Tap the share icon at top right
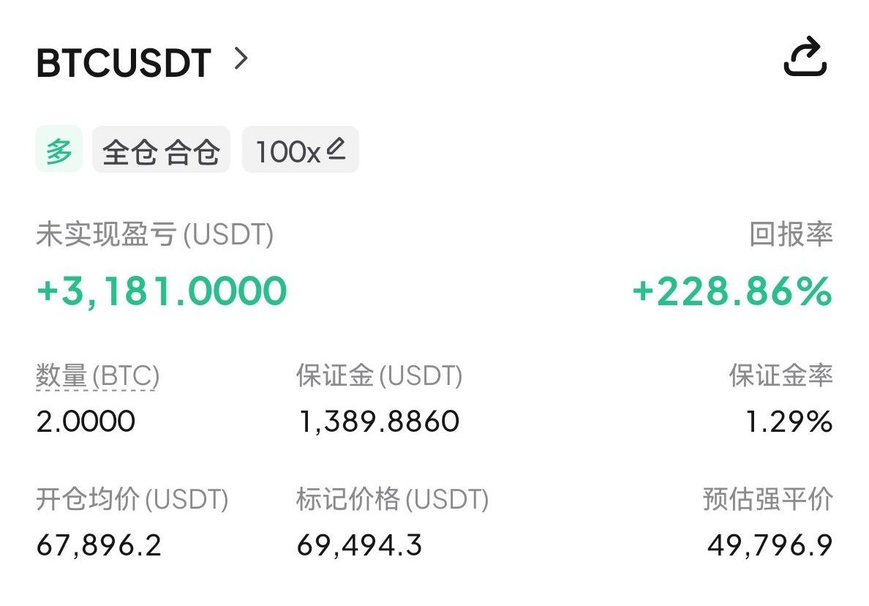The width and height of the screenshot is (869, 606). [805, 59]
